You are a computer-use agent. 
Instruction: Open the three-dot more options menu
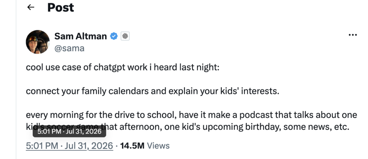point(353,35)
